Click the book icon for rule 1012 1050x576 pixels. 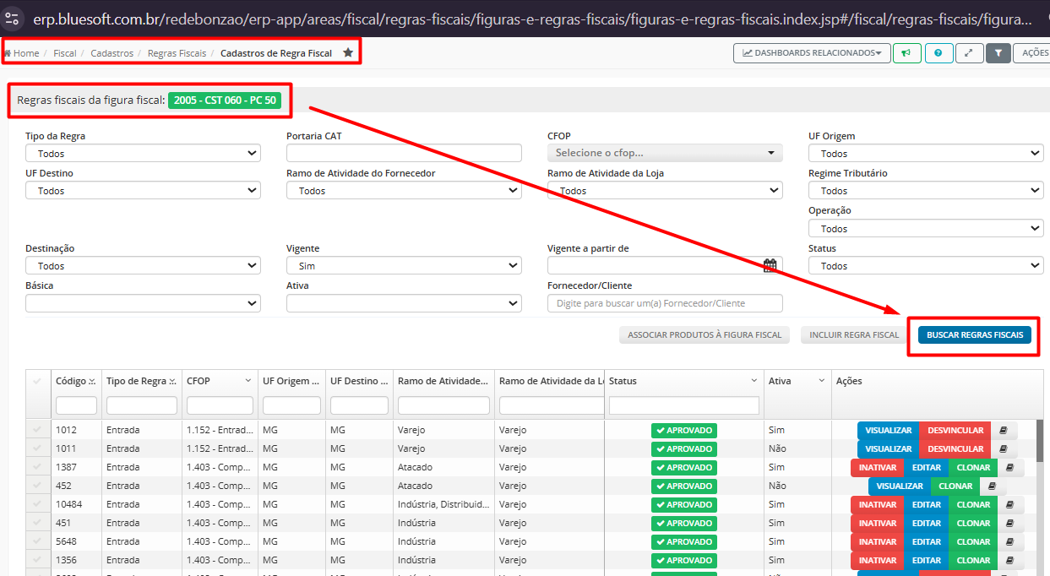click(x=1004, y=430)
